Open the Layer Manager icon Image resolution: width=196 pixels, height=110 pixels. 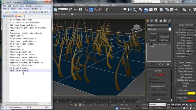tap(140, 9)
